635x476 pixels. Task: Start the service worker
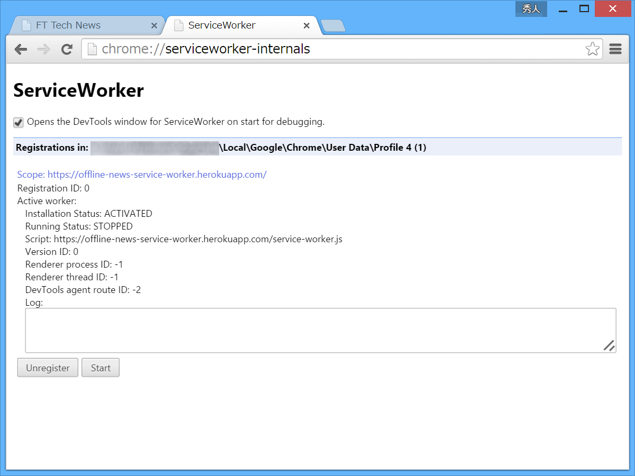pos(101,368)
